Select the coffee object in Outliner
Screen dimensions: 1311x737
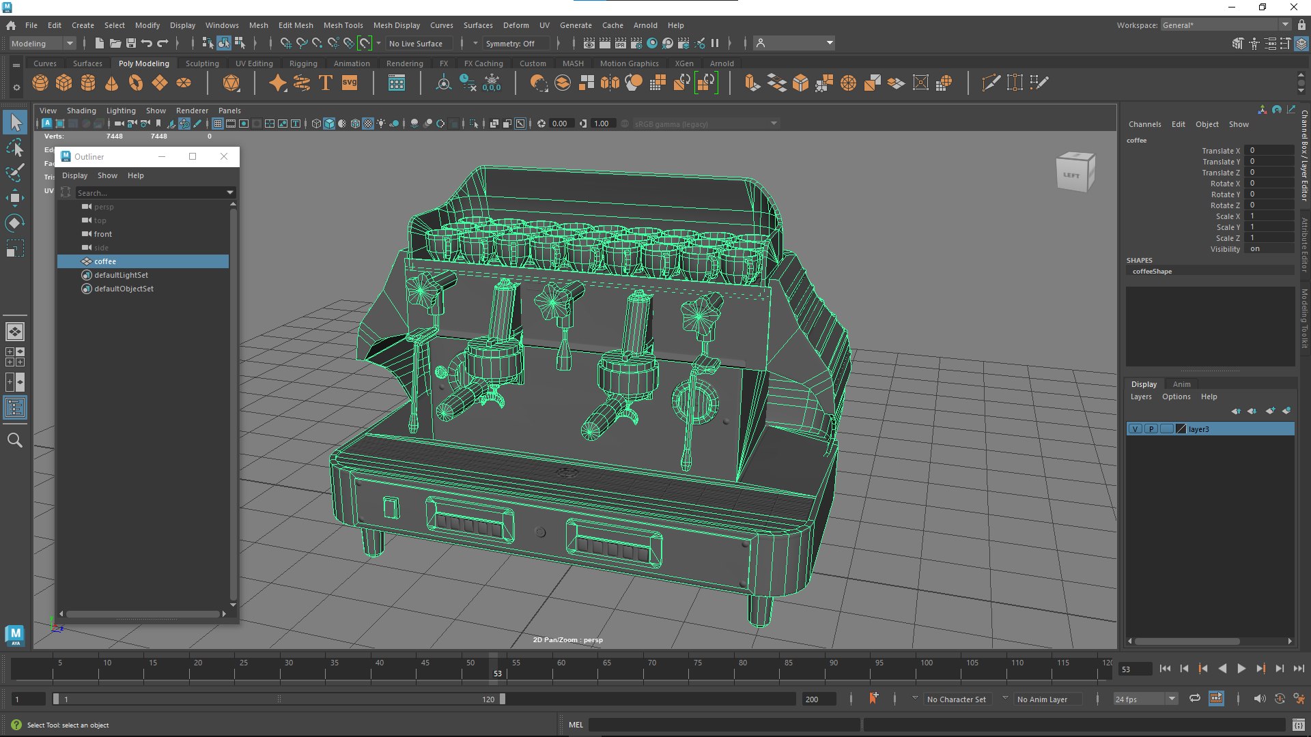[143, 261]
